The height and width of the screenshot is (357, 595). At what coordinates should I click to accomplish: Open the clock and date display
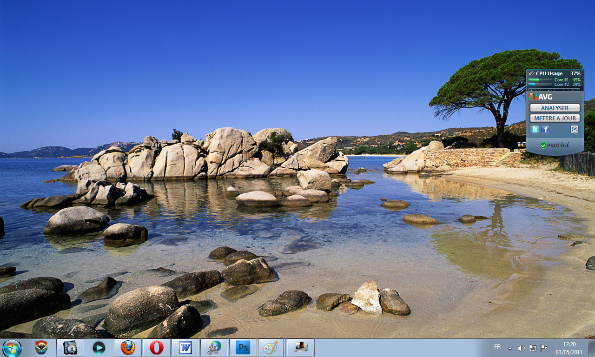[x=569, y=348]
